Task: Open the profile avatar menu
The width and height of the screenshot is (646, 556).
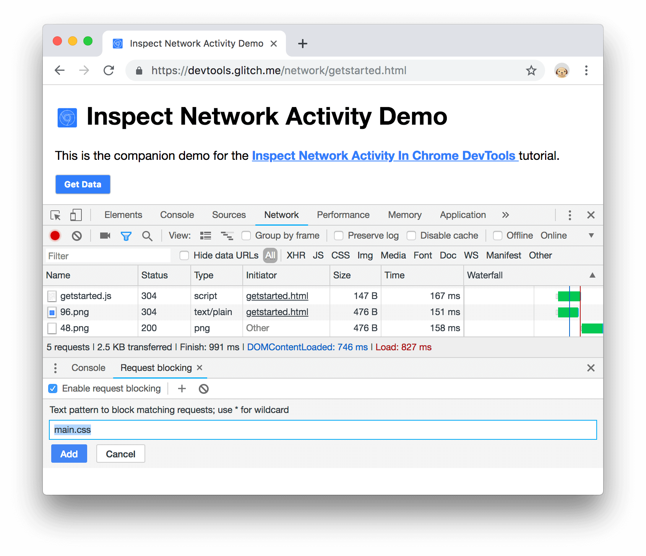Action: 562,70
